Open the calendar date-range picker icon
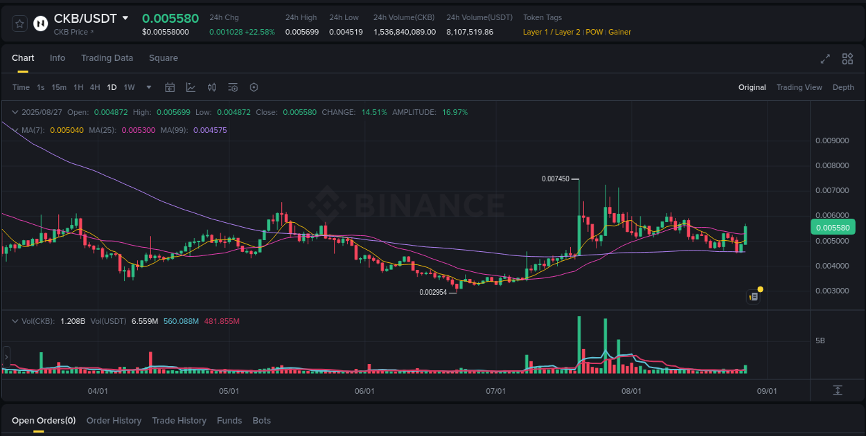Screen dimensions: 866x436 click(x=170, y=87)
